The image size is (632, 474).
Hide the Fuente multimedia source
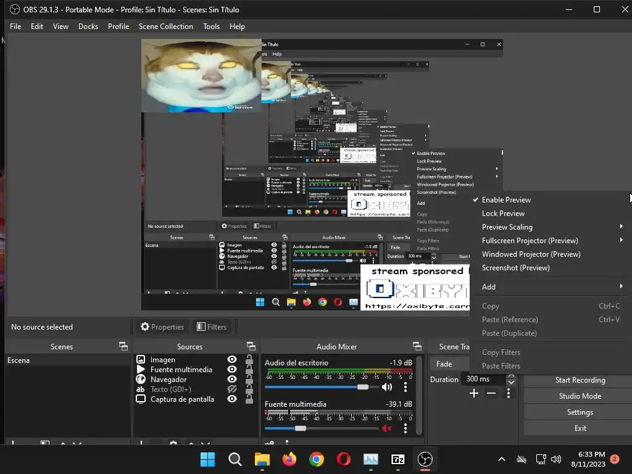tap(232, 369)
